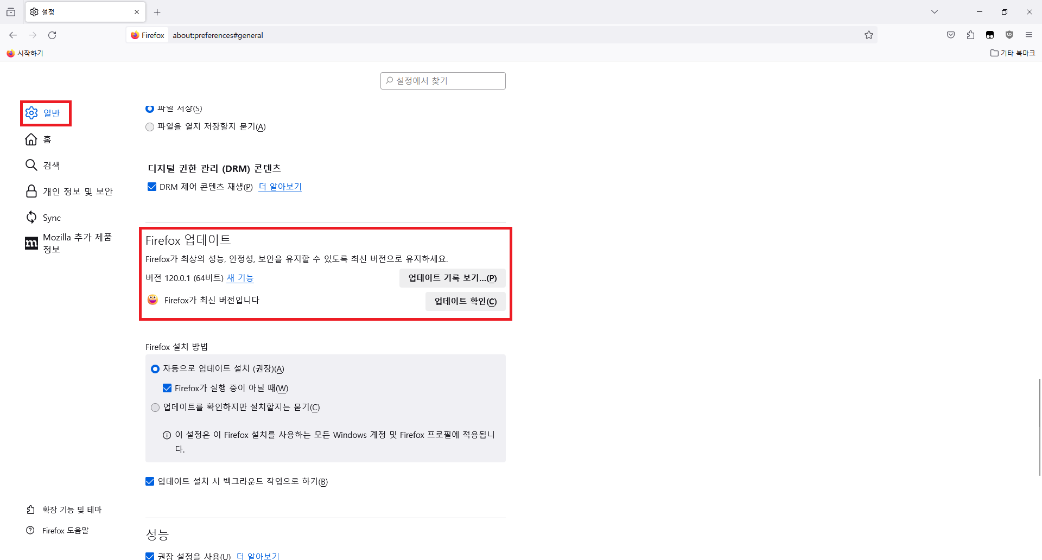1042x560 pixels.
Task: Click the smiley update status icon
Action: click(153, 300)
